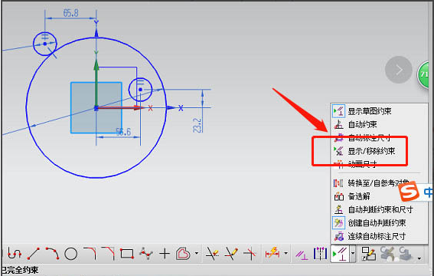Screen dimensions: 434x276
Task: Click the Inferred Dimensions lightning icon
Action: [x=272, y=254]
